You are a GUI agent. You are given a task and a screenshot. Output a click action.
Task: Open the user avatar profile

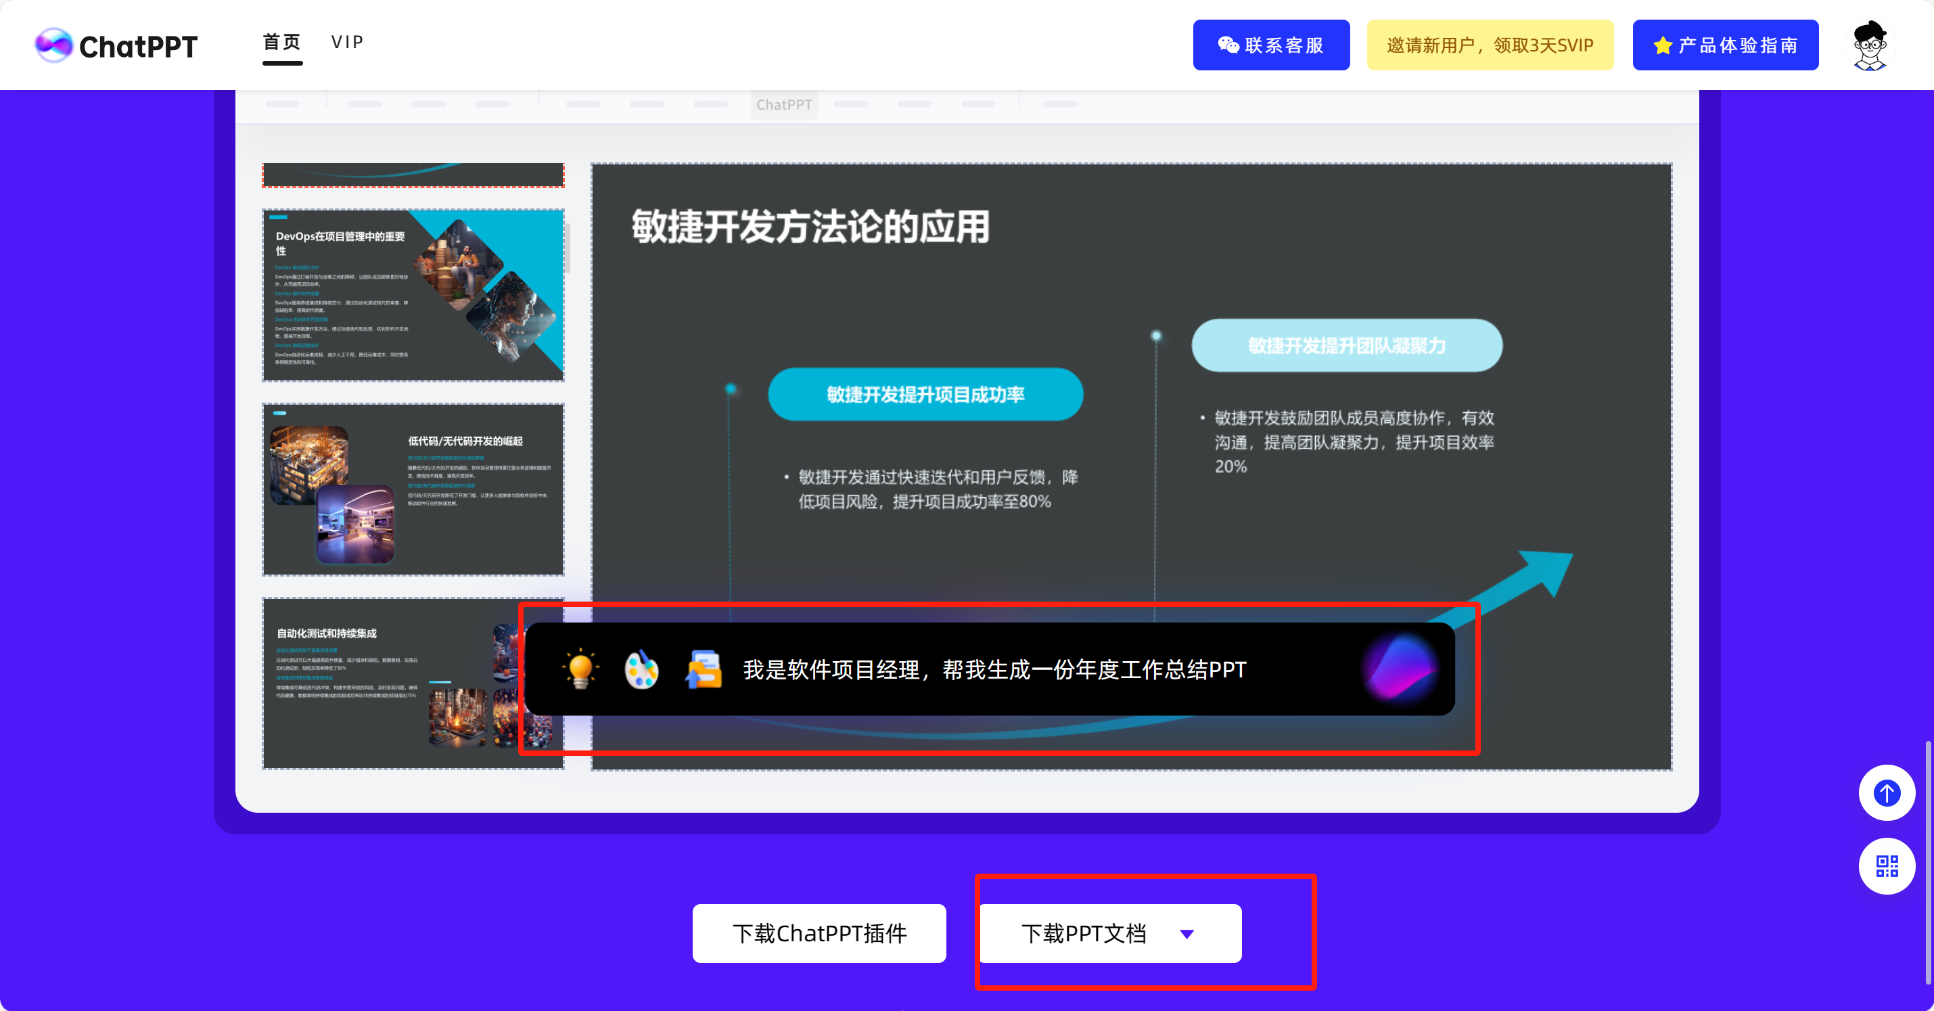pyautogui.click(x=1870, y=45)
